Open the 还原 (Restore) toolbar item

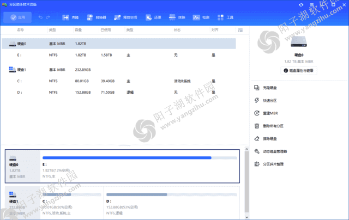click(x=153, y=17)
